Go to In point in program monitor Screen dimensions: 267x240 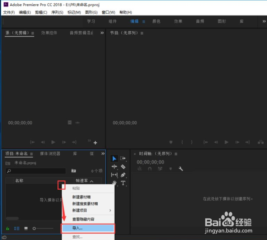coord(205,142)
